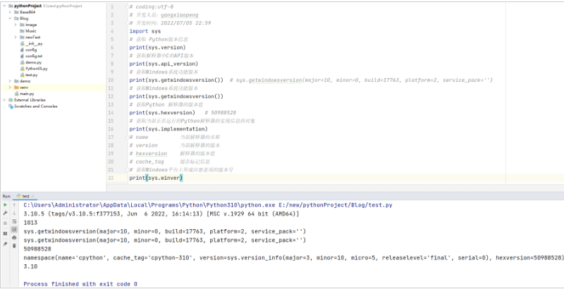This screenshot has width=564, height=289.
Task: Fold the comment block at line 1
Action: (x=127, y=7)
